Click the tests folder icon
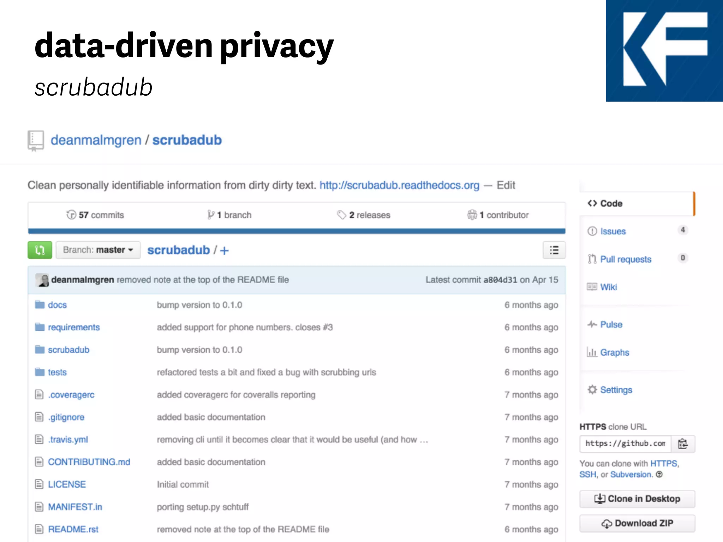The image size is (723, 542). coord(40,372)
